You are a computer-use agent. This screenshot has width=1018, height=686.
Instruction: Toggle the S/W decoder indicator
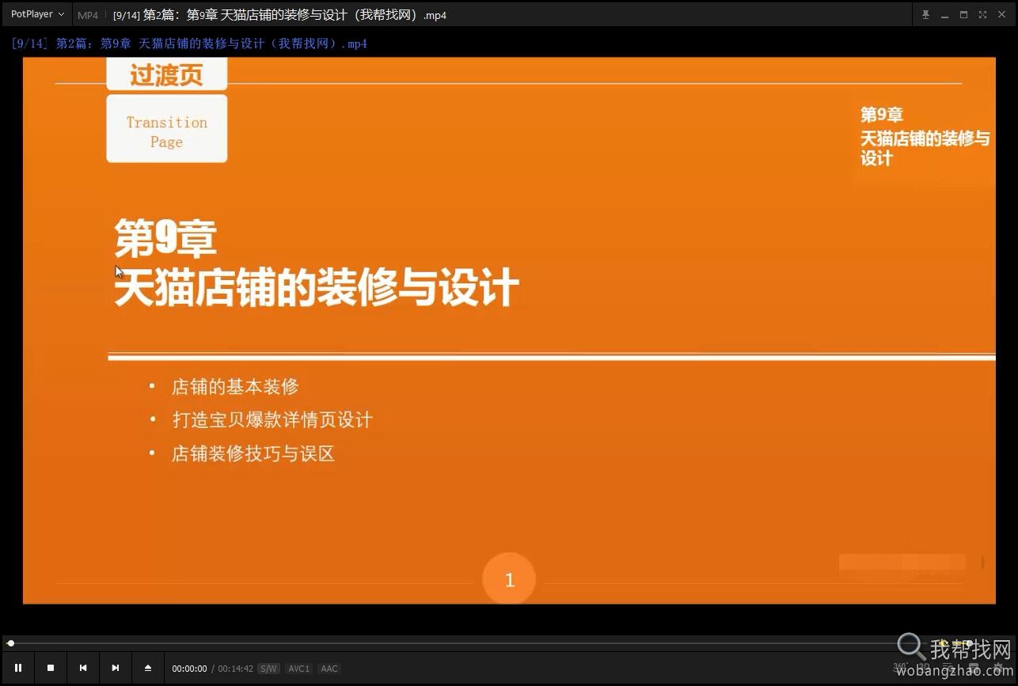click(268, 669)
